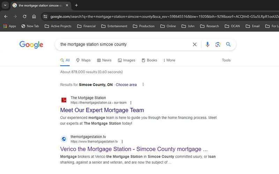
Task: Open options dots for themortgagestation.tv result
Action: 122,142
